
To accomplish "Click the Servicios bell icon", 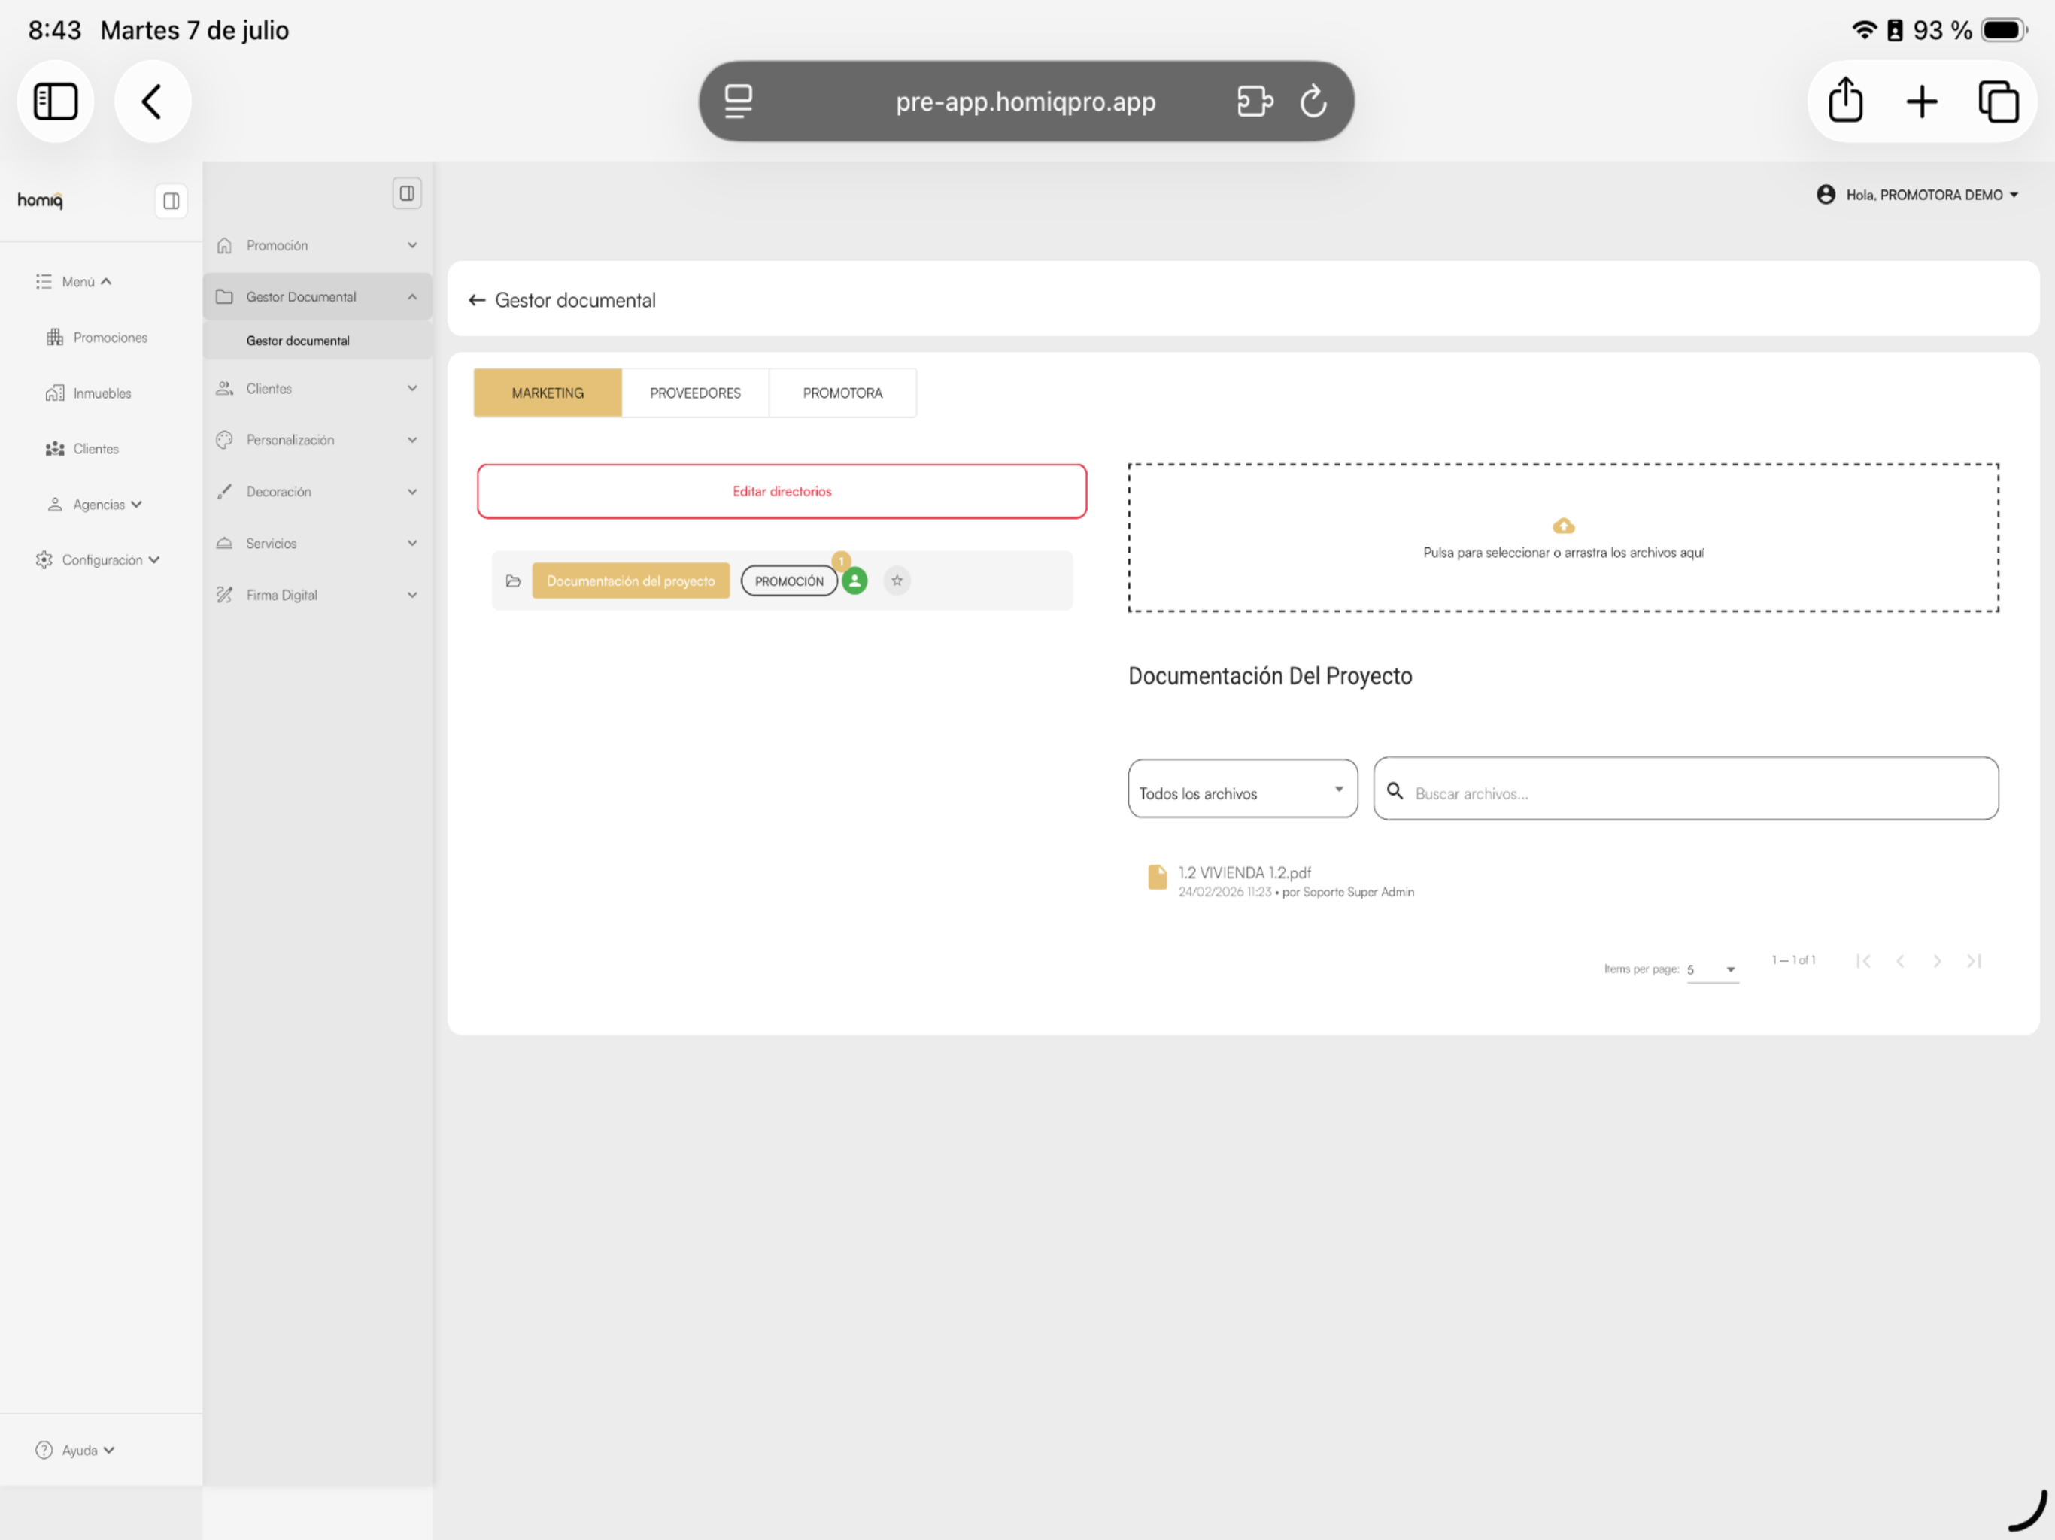I will pyautogui.click(x=224, y=544).
